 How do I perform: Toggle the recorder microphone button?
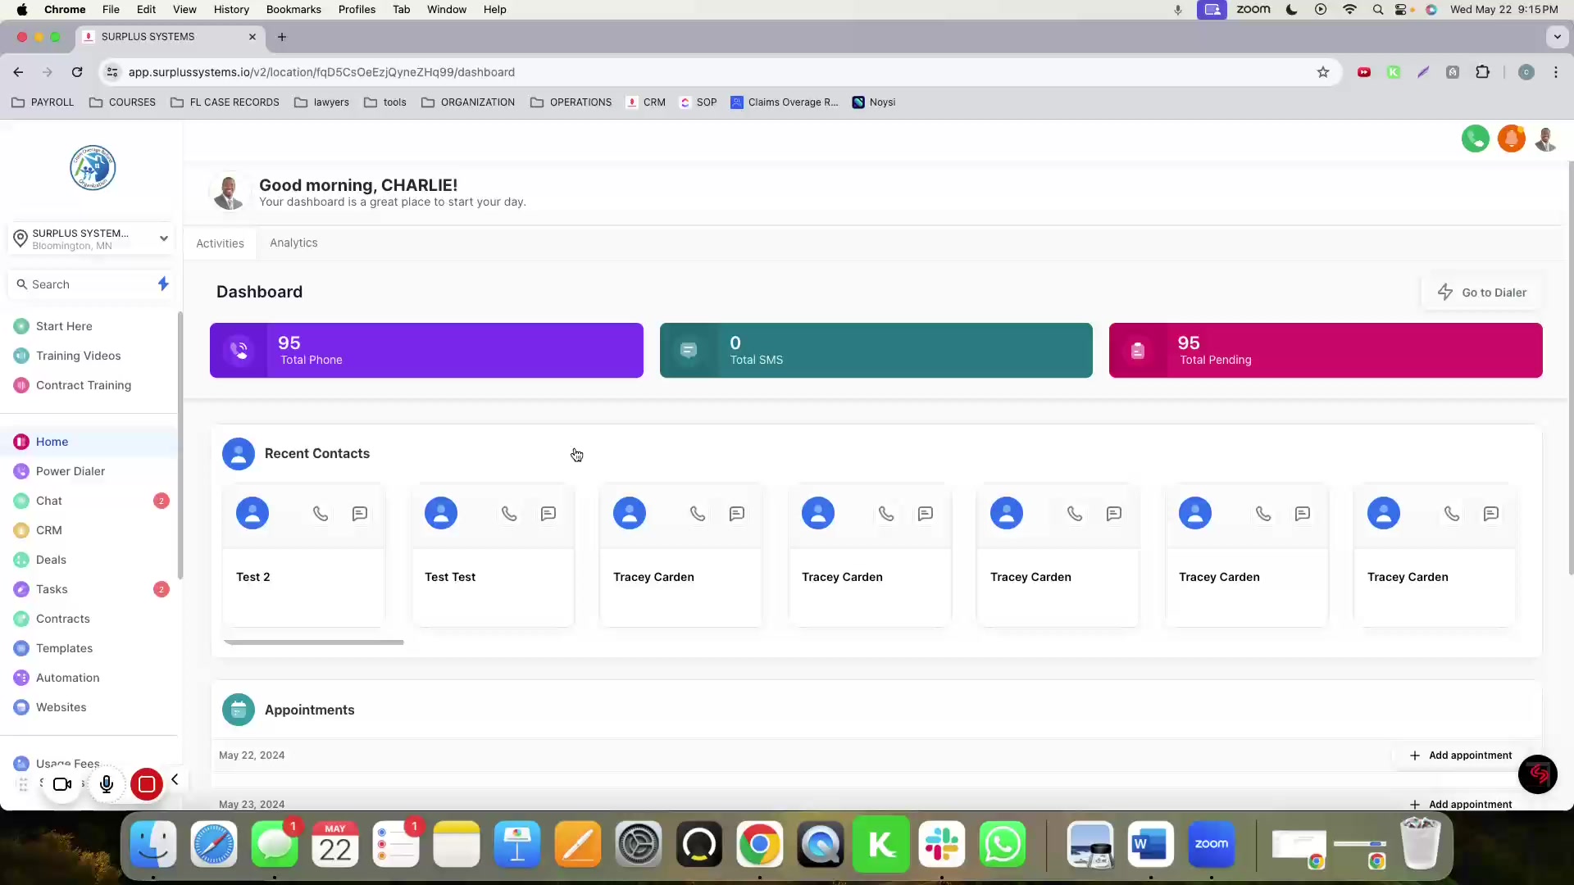click(107, 784)
